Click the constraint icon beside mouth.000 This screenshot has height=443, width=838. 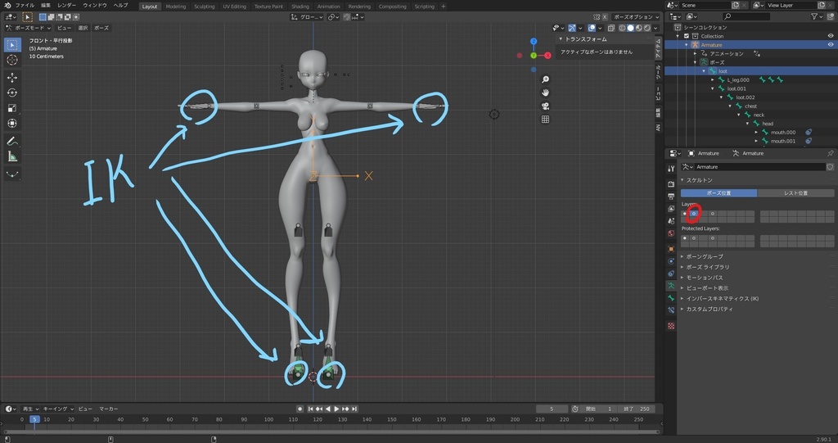[x=809, y=132]
